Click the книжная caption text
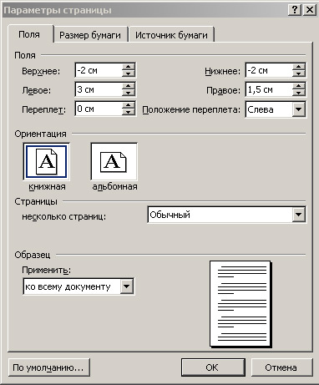 (x=47, y=186)
